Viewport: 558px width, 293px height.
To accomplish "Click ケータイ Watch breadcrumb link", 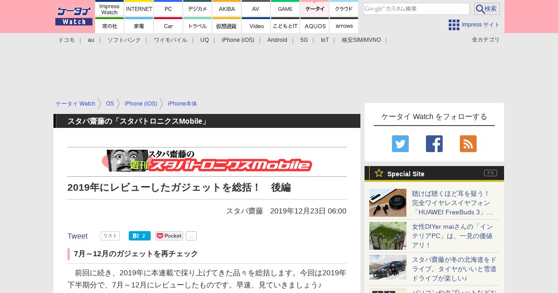I will pyautogui.click(x=75, y=104).
